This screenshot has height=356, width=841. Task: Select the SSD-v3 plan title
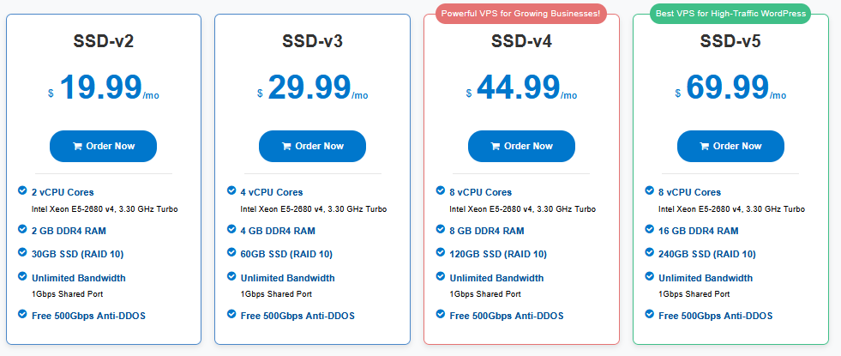(x=313, y=41)
